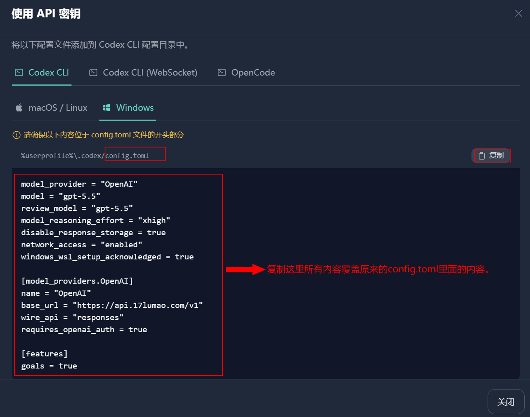The width and height of the screenshot is (530, 417).
Task: Click the wire_api = "responses" line
Action: point(72,318)
